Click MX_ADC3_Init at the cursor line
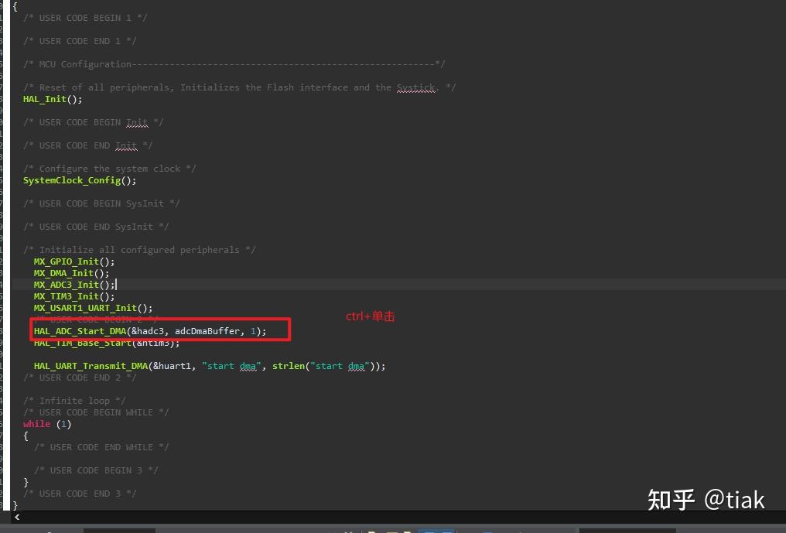Image resolution: width=786 pixels, height=533 pixels. [67, 285]
